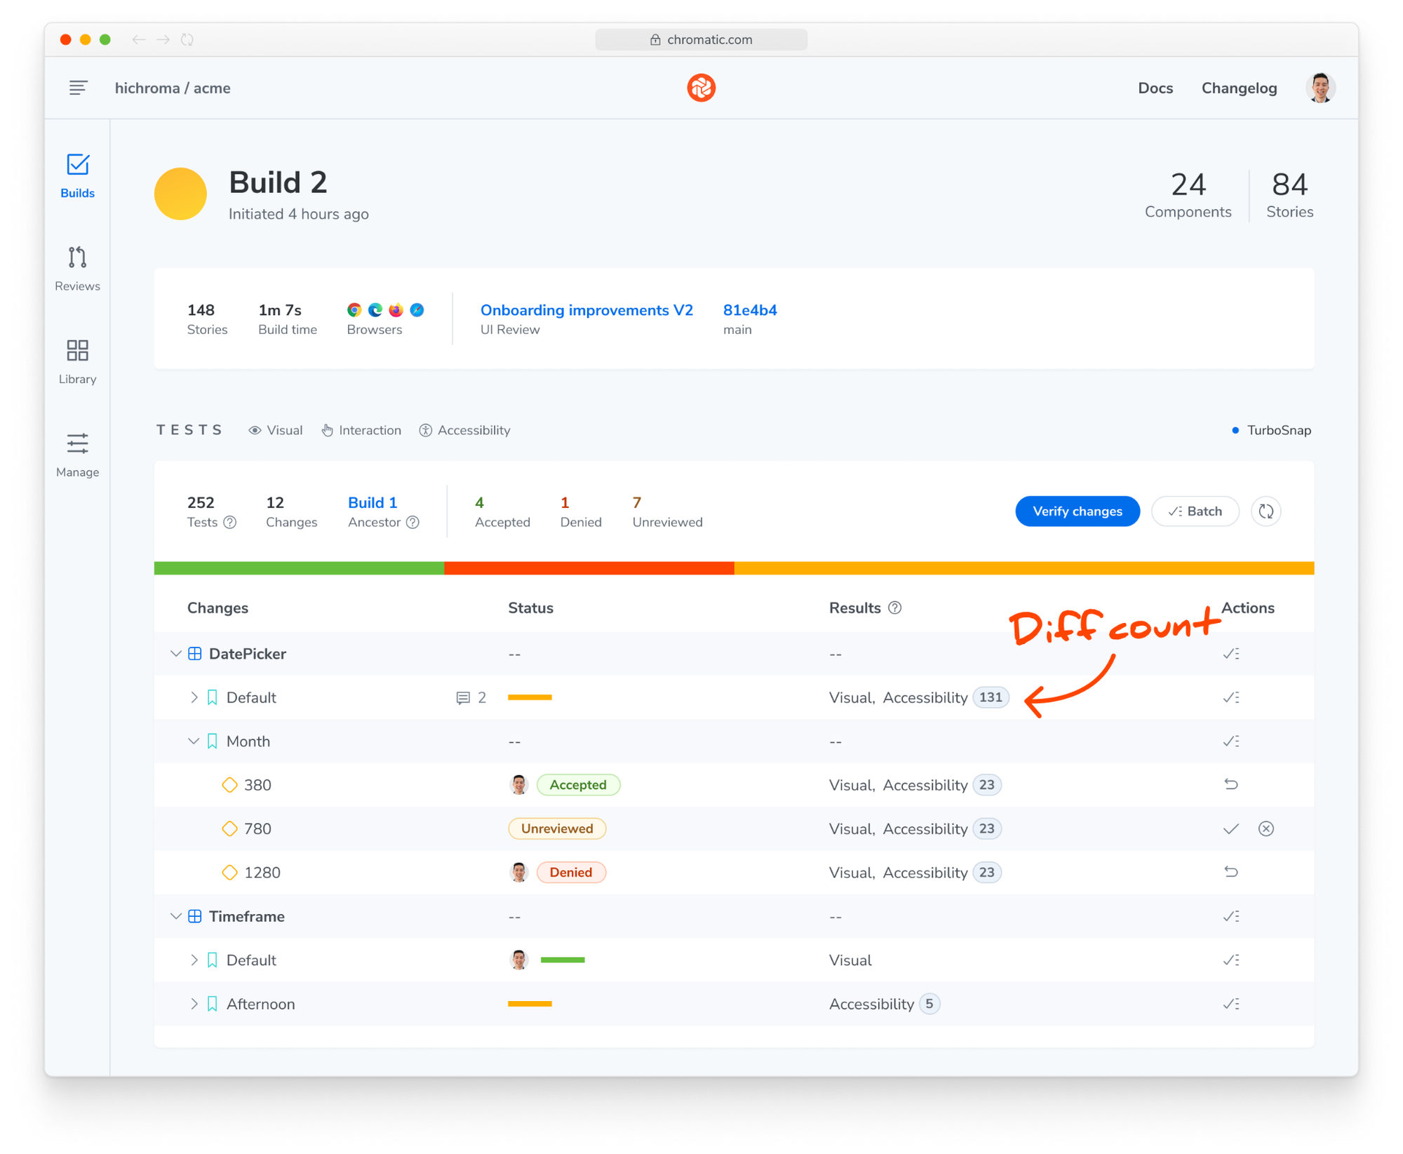Screen dimensions: 1403x1154
Task: Undo the Accepted status on 380
Action: tap(1230, 784)
